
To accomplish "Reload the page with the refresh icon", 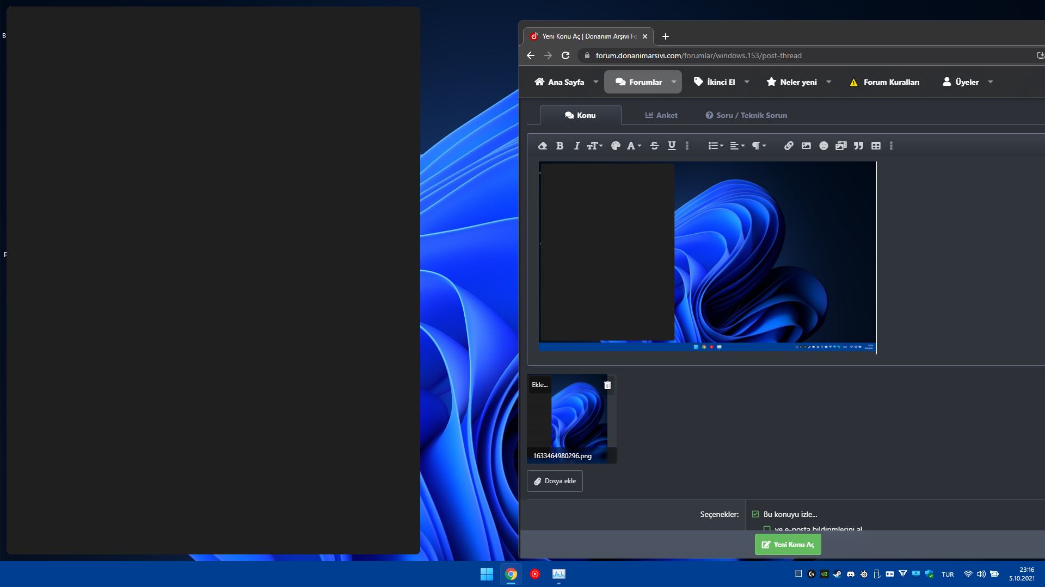I will [565, 55].
